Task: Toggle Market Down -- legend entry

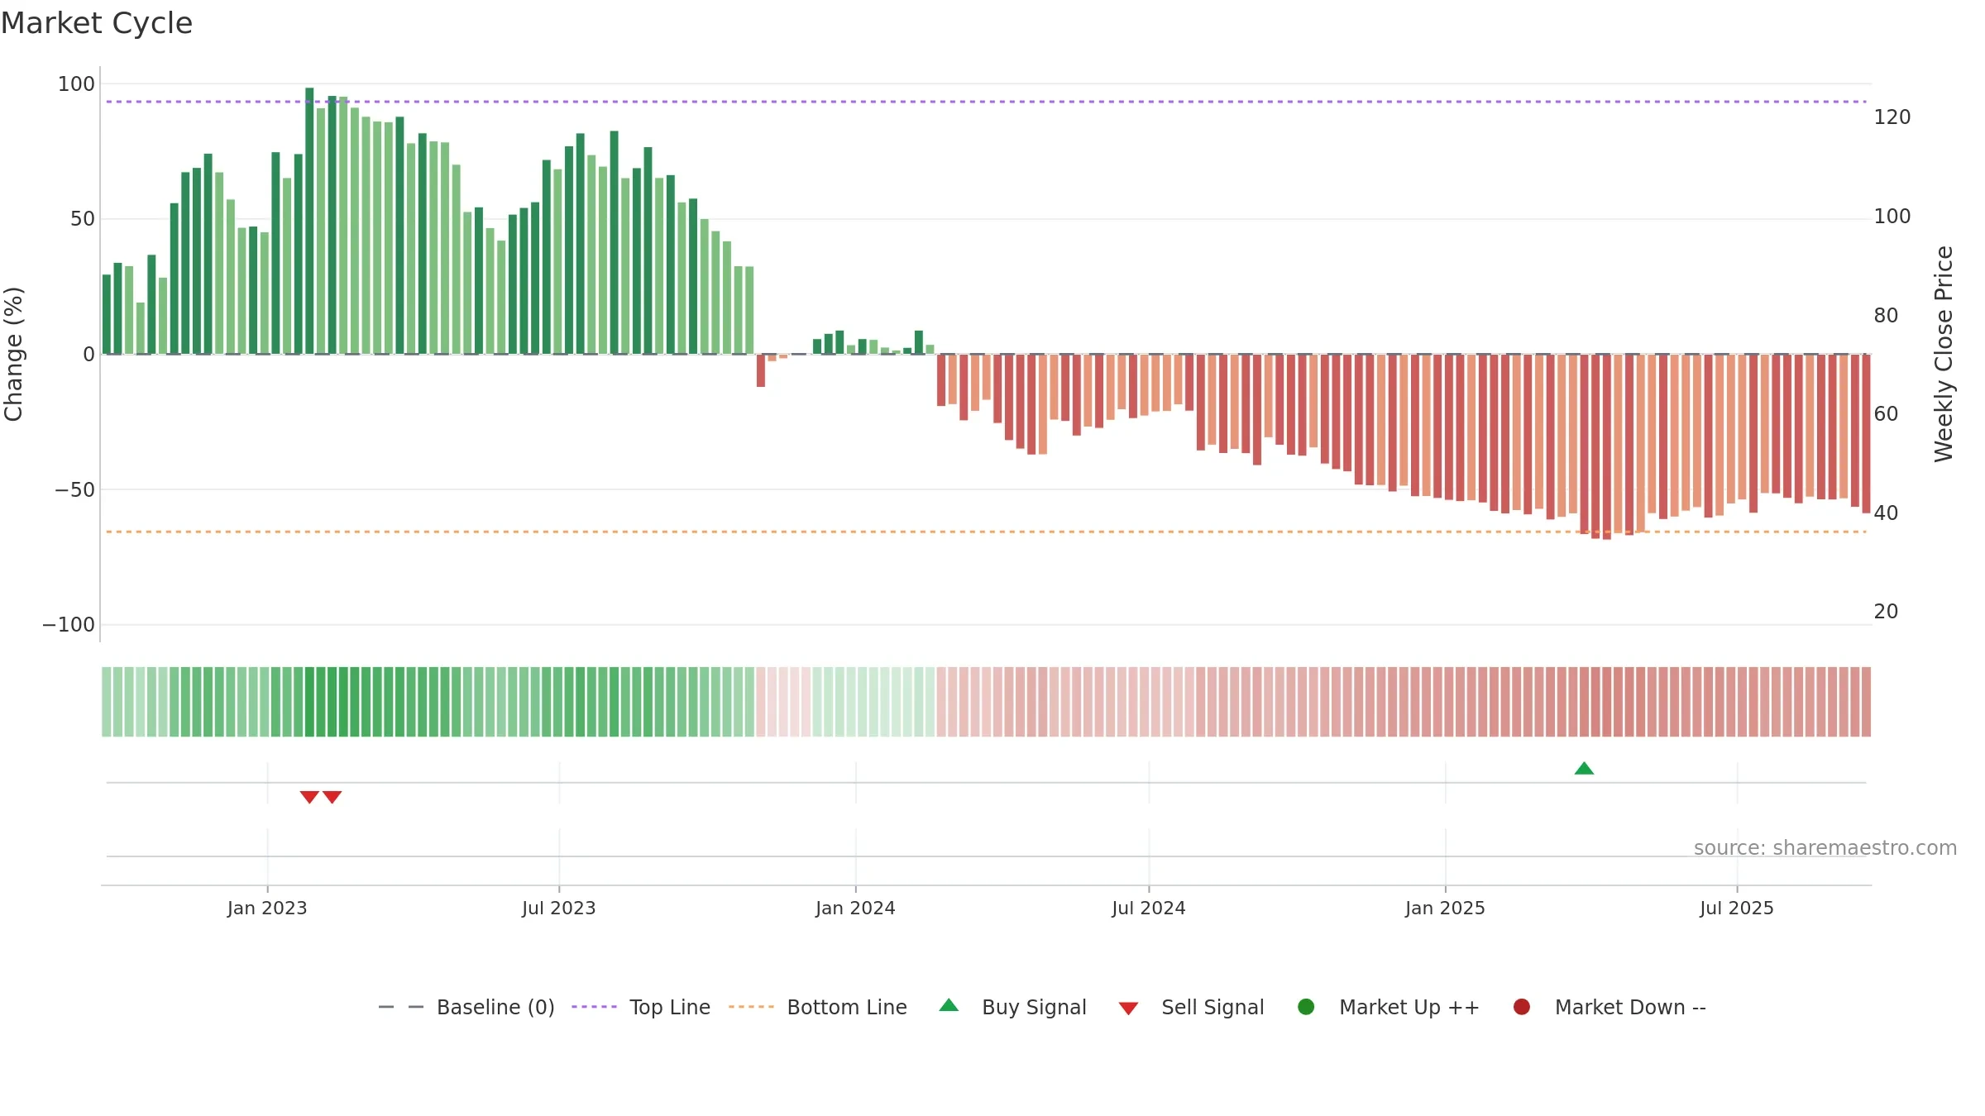Action: 1610,1008
